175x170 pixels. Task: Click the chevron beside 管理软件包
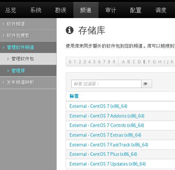(x=8, y=59)
